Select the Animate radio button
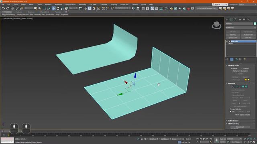Viewport: 257px width, 144px height. point(242,68)
